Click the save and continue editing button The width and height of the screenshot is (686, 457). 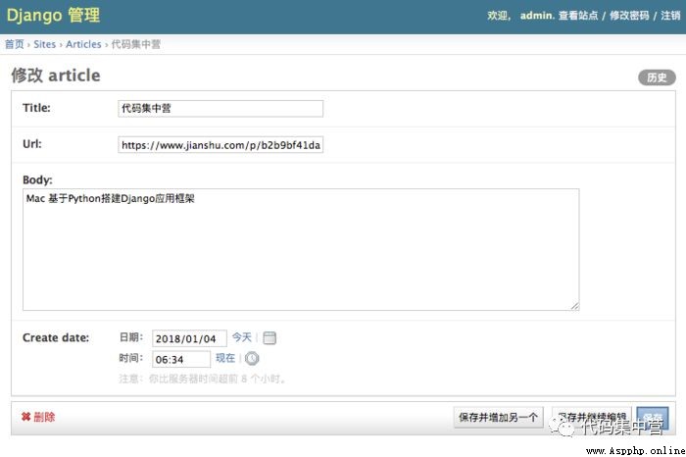[592, 417]
